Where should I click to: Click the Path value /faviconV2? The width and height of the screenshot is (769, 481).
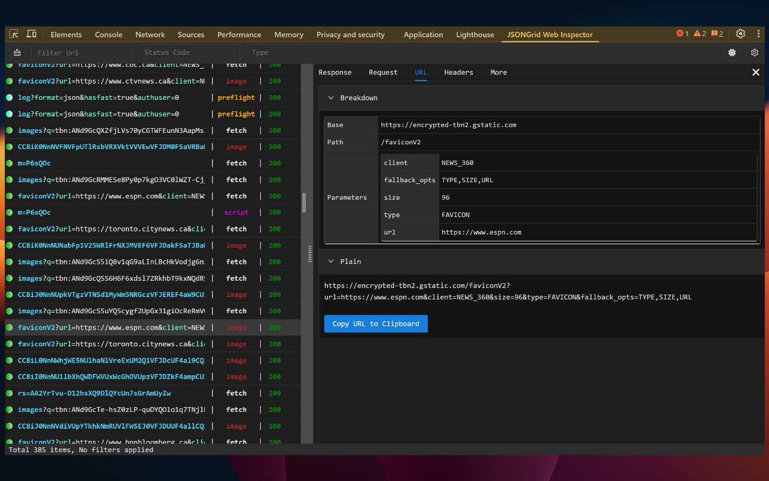pos(401,142)
